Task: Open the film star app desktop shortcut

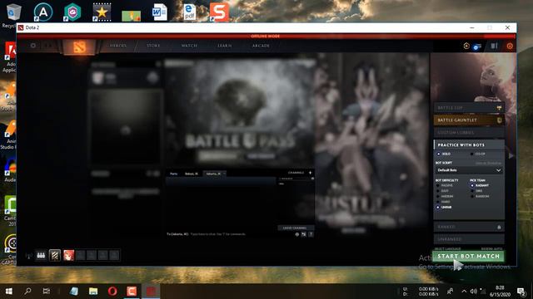Action: 102,12
